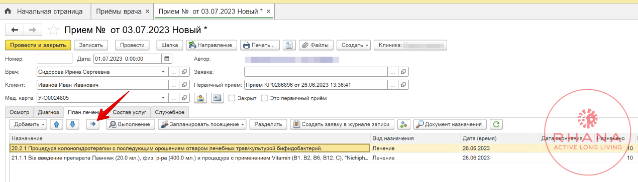This screenshot has width=638, height=182.
Task: Open the Мед. карта record
Action: tap(184, 98)
